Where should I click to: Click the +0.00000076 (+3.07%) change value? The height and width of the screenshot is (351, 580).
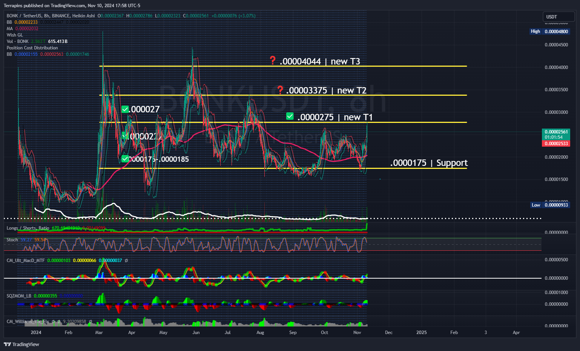tap(233, 16)
